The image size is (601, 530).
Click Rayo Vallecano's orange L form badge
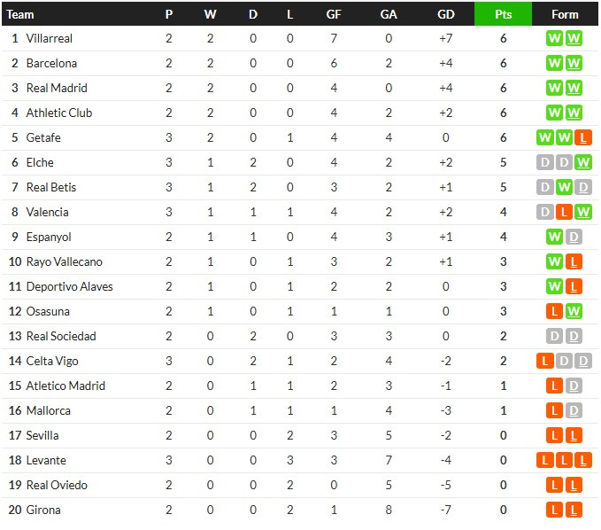(574, 261)
